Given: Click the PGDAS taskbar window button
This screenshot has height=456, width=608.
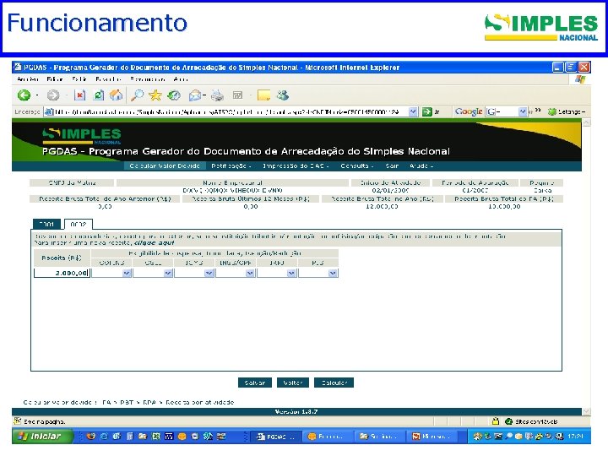Looking at the screenshot, I should (276, 437).
